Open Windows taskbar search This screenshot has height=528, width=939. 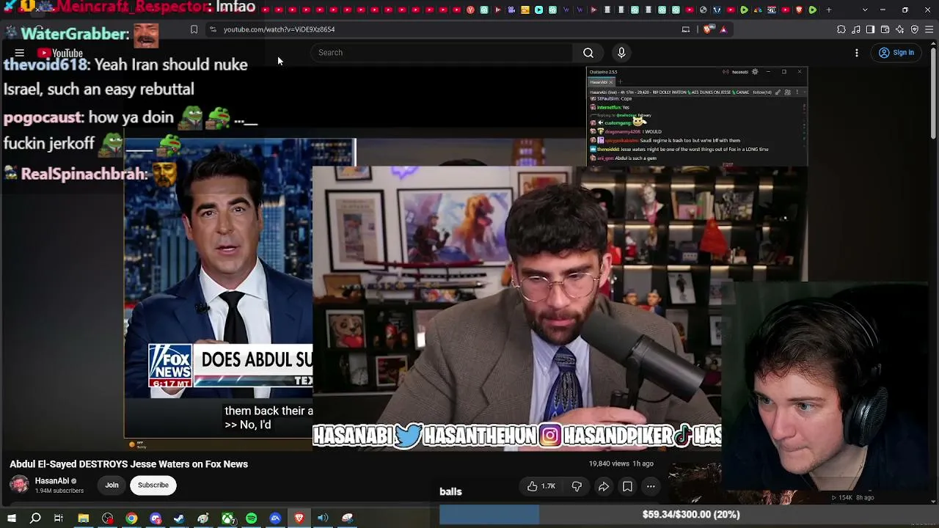[x=35, y=518]
